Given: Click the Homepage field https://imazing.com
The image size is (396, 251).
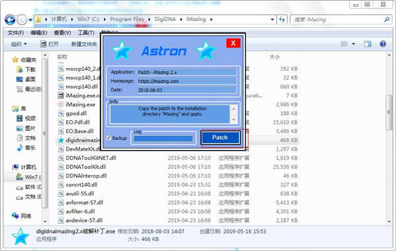Looking at the screenshot, I should point(187,81).
